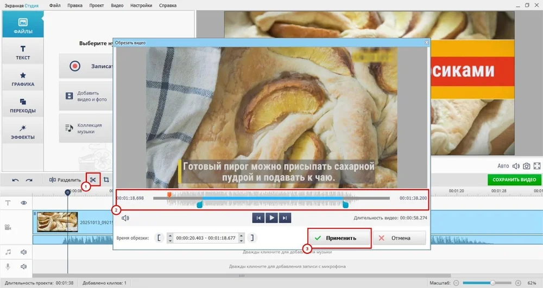Open the Текст sidebar panel
This screenshot has width=543, height=288.
[23, 52]
